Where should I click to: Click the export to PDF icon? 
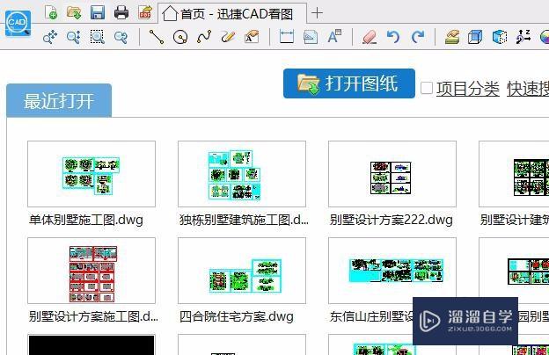coord(145,12)
